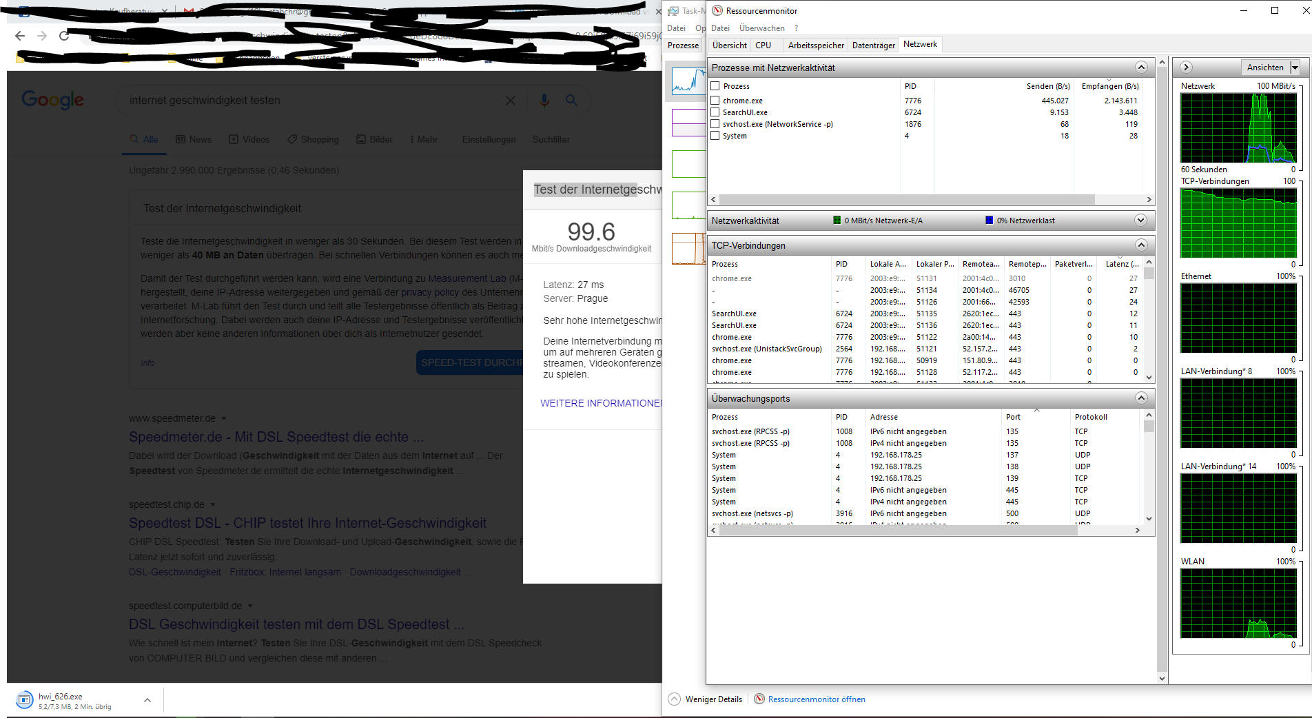
Task: Click the Ressourcenmonitor öffnen icon
Action: tap(759, 699)
